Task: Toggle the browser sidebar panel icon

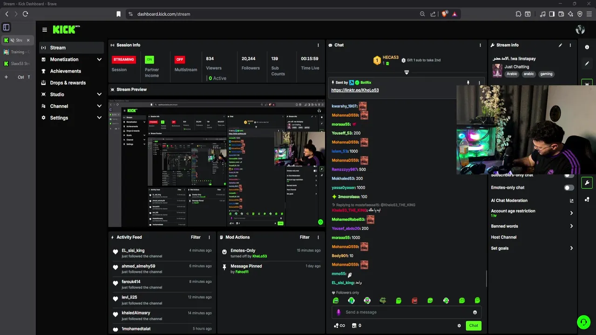Action: click(552, 14)
